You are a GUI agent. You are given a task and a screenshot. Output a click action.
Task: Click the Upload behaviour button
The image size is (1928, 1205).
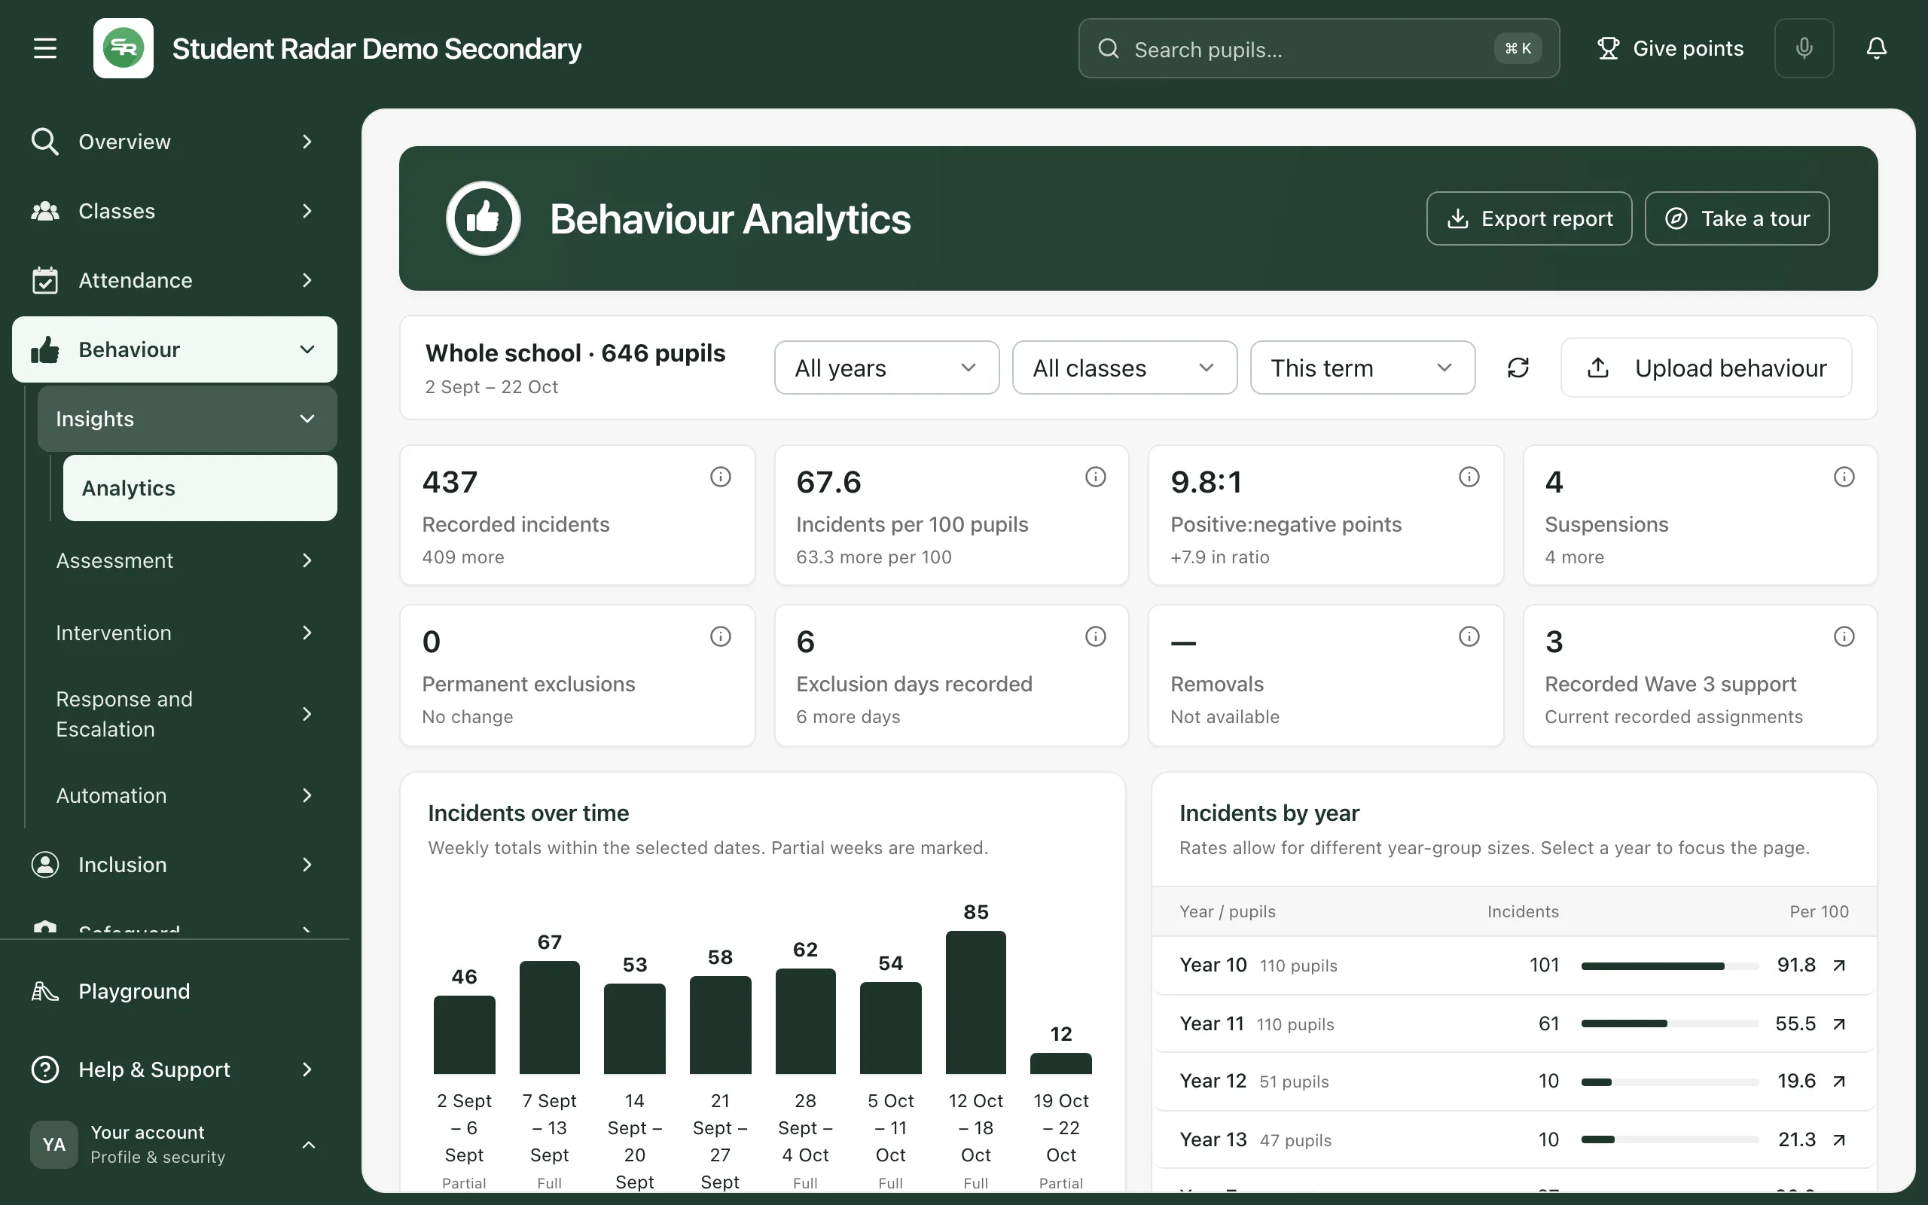coord(1706,368)
